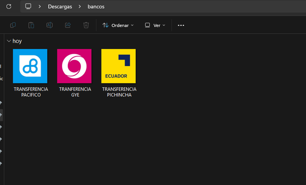
Task: Select the hoy group header label
Action: tap(17, 41)
